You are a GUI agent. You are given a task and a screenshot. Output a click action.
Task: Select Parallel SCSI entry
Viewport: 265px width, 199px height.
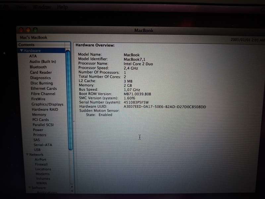pyautogui.click(x=43, y=125)
